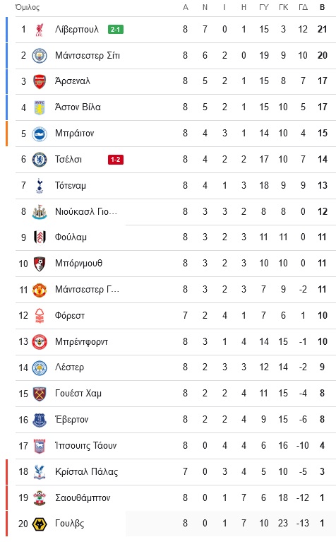Open the Chelsea club badge
Image resolution: width=336 pixels, height=542 pixels.
coord(40,160)
